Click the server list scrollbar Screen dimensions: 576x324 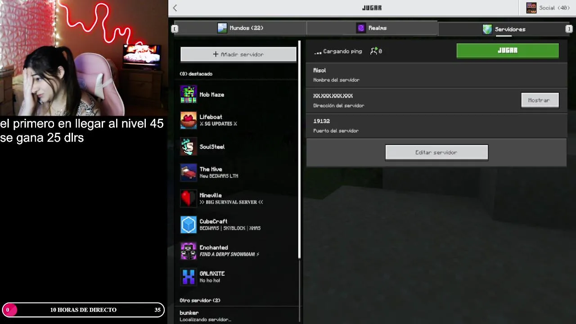click(x=299, y=151)
